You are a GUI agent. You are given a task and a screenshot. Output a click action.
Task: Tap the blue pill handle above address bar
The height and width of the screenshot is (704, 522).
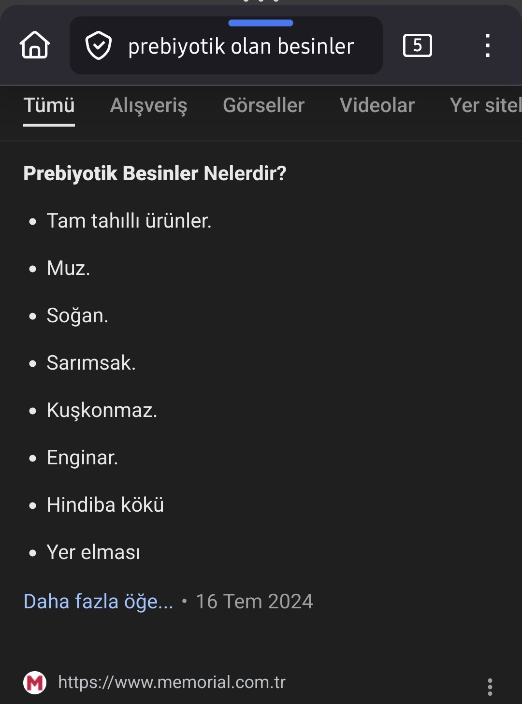coord(261,23)
